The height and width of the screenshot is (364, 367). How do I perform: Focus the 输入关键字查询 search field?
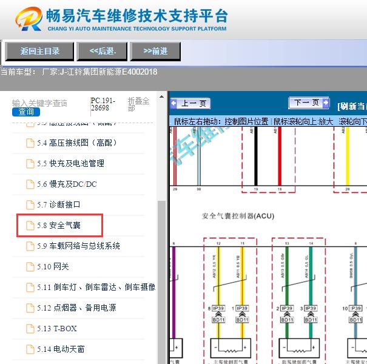(40, 103)
